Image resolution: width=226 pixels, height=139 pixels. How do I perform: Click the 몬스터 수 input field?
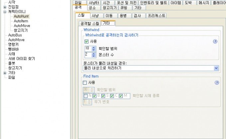(x=88, y=55)
